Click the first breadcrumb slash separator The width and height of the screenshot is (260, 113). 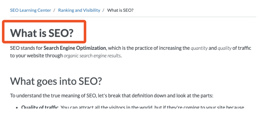click(55, 10)
